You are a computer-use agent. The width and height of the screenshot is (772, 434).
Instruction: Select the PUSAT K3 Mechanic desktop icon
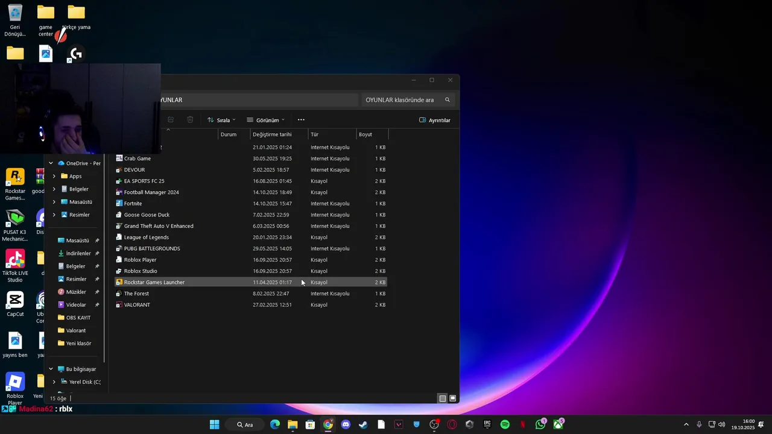pyautogui.click(x=15, y=225)
